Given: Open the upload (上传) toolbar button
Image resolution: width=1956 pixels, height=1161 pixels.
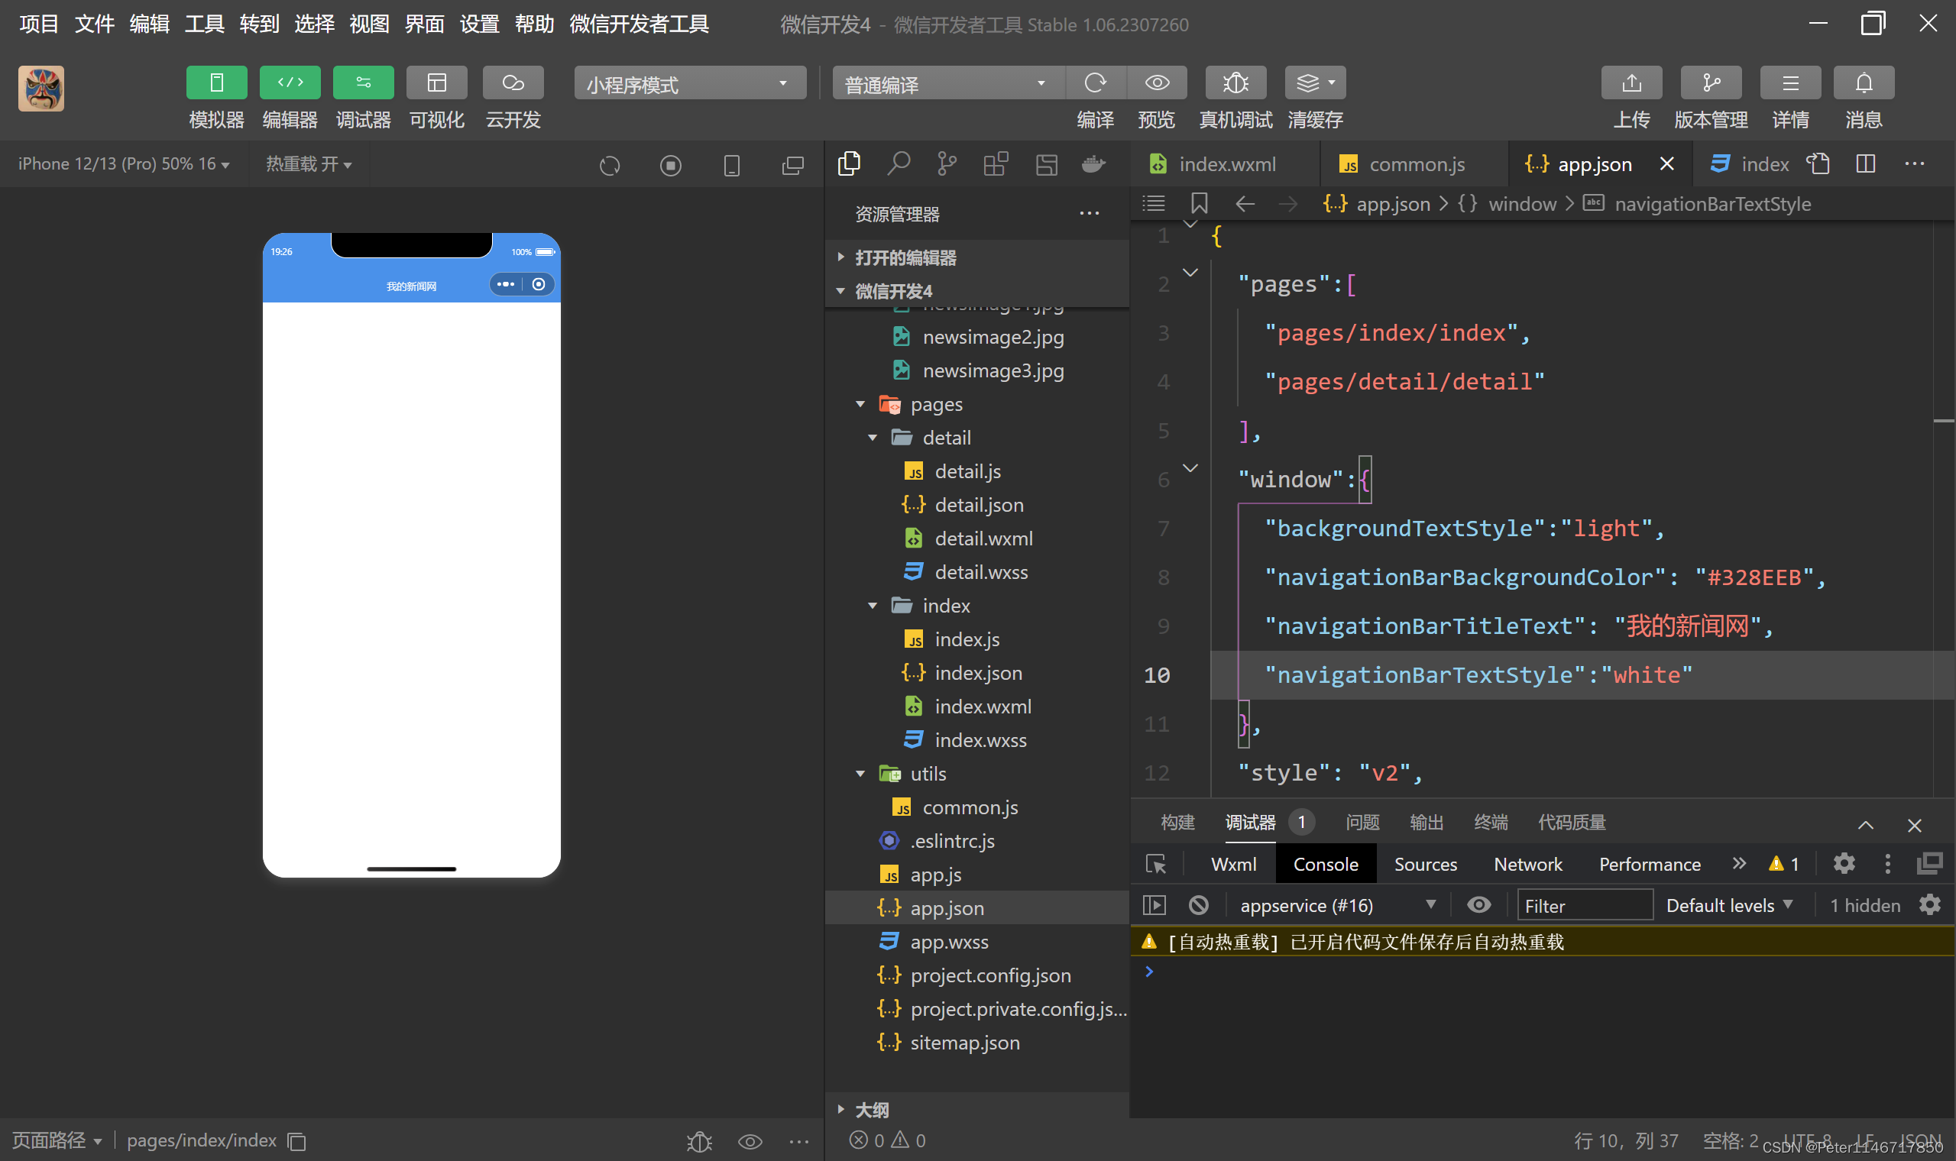Looking at the screenshot, I should [1631, 83].
